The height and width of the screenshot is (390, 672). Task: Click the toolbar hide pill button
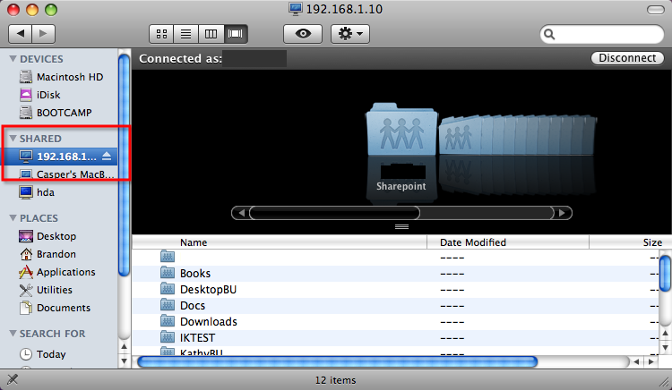655,10
